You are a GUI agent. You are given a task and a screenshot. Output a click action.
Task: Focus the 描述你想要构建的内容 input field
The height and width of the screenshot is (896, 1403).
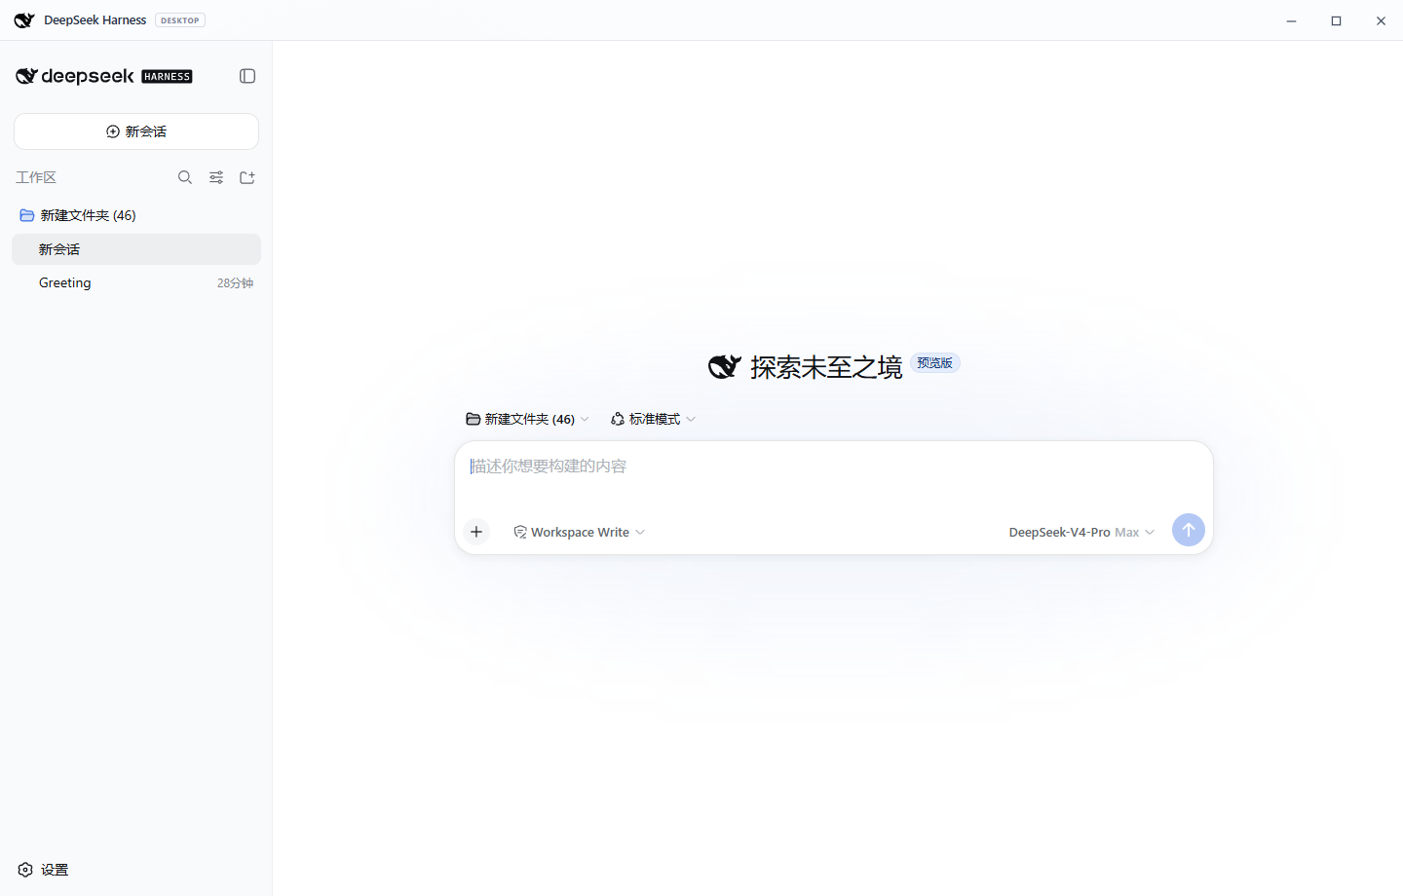pyautogui.click(x=834, y=467)
